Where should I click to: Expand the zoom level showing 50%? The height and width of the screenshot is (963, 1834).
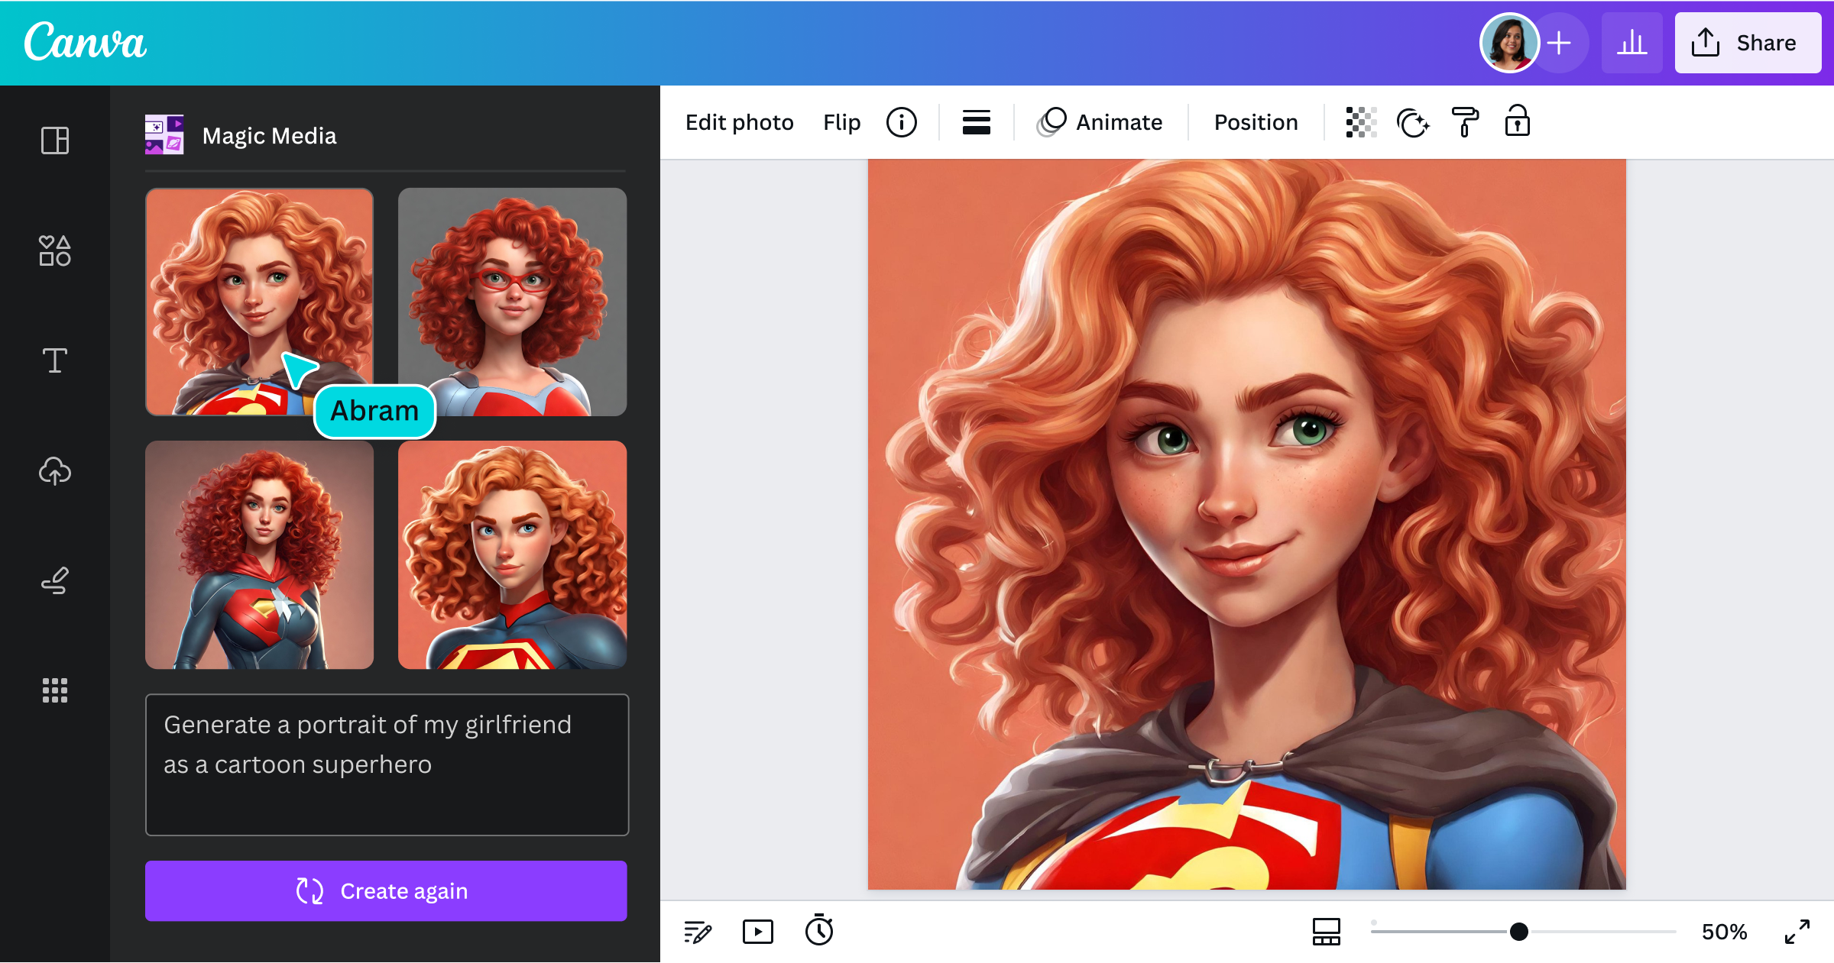pos(1725,931)
